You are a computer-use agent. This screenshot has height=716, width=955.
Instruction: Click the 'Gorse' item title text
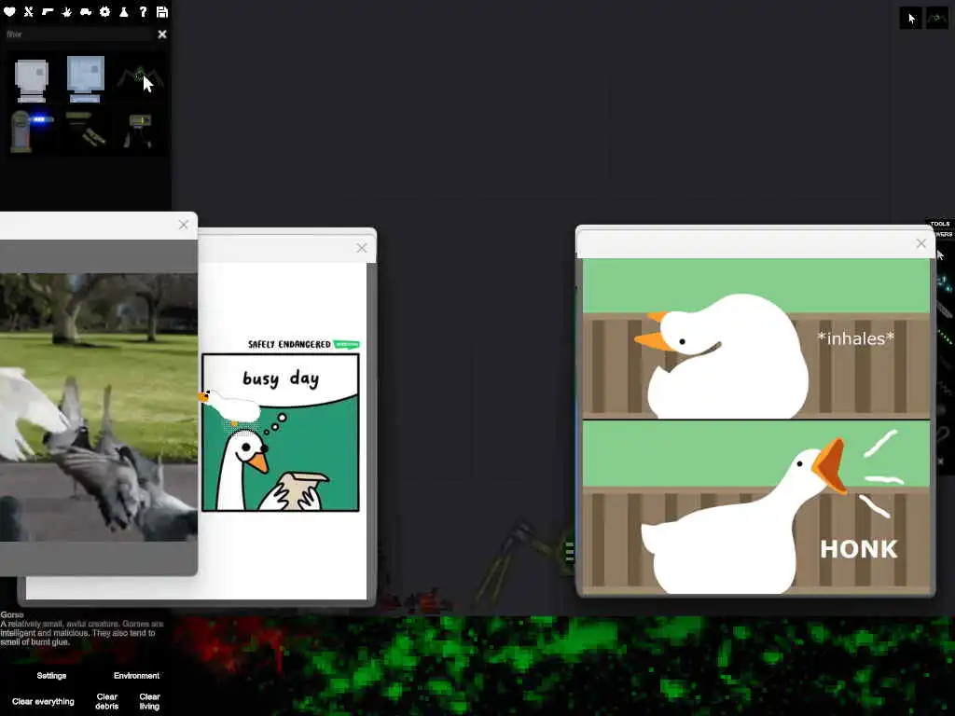(x=11, y=615)
